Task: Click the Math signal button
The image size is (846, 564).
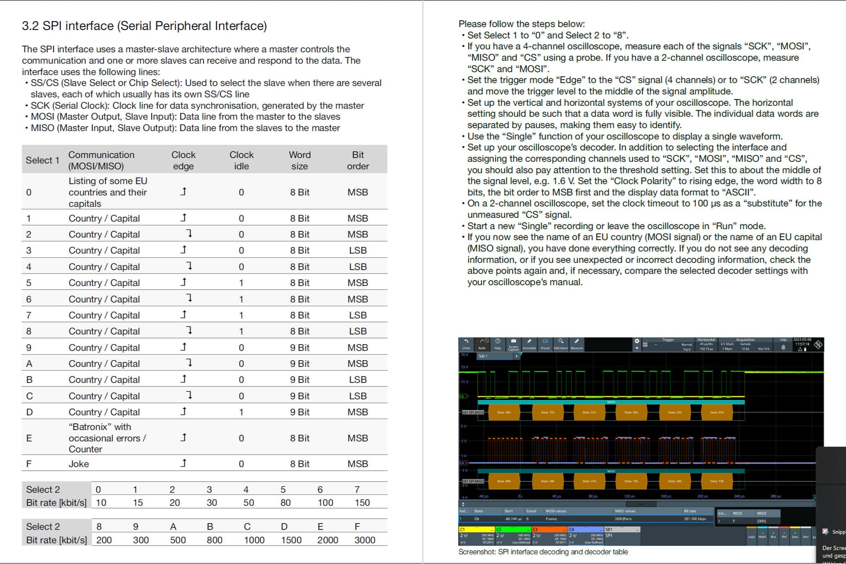Action: click(762, 535)
